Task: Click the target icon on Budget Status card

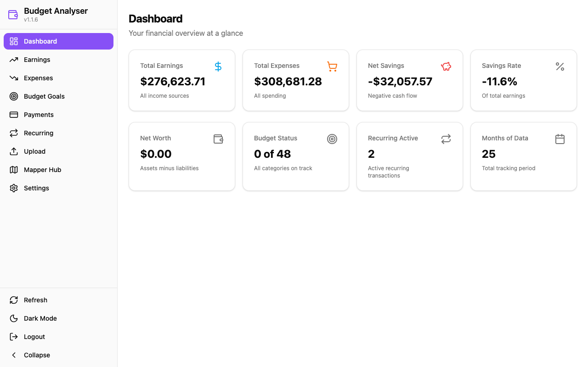Action: click(x=332, y=139)
